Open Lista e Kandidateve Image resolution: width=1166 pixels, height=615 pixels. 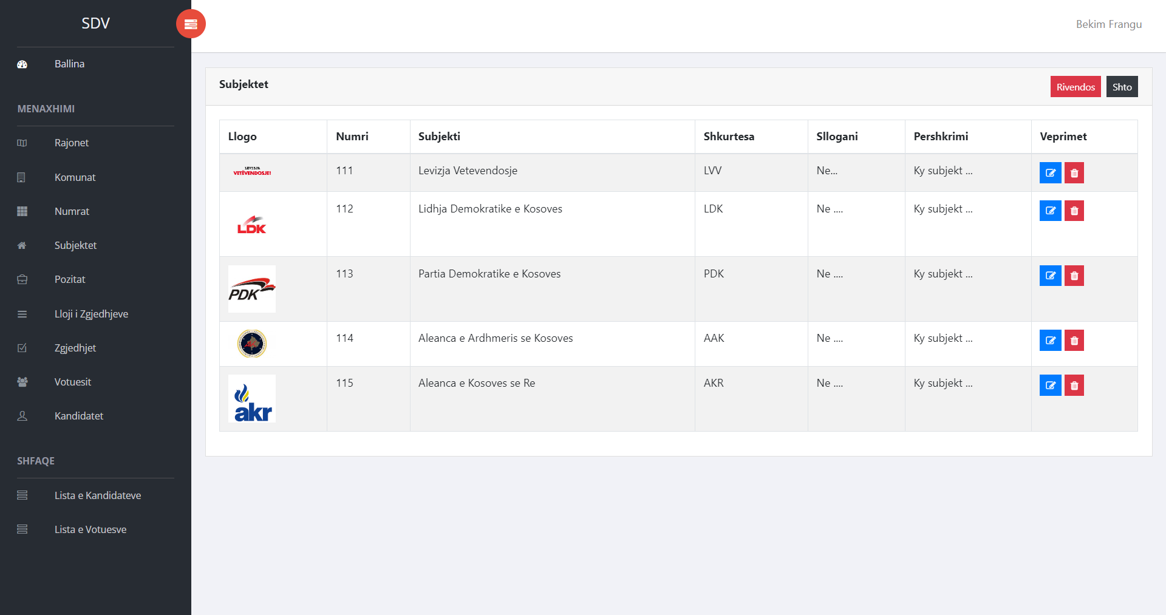click(x=97, y=495)
